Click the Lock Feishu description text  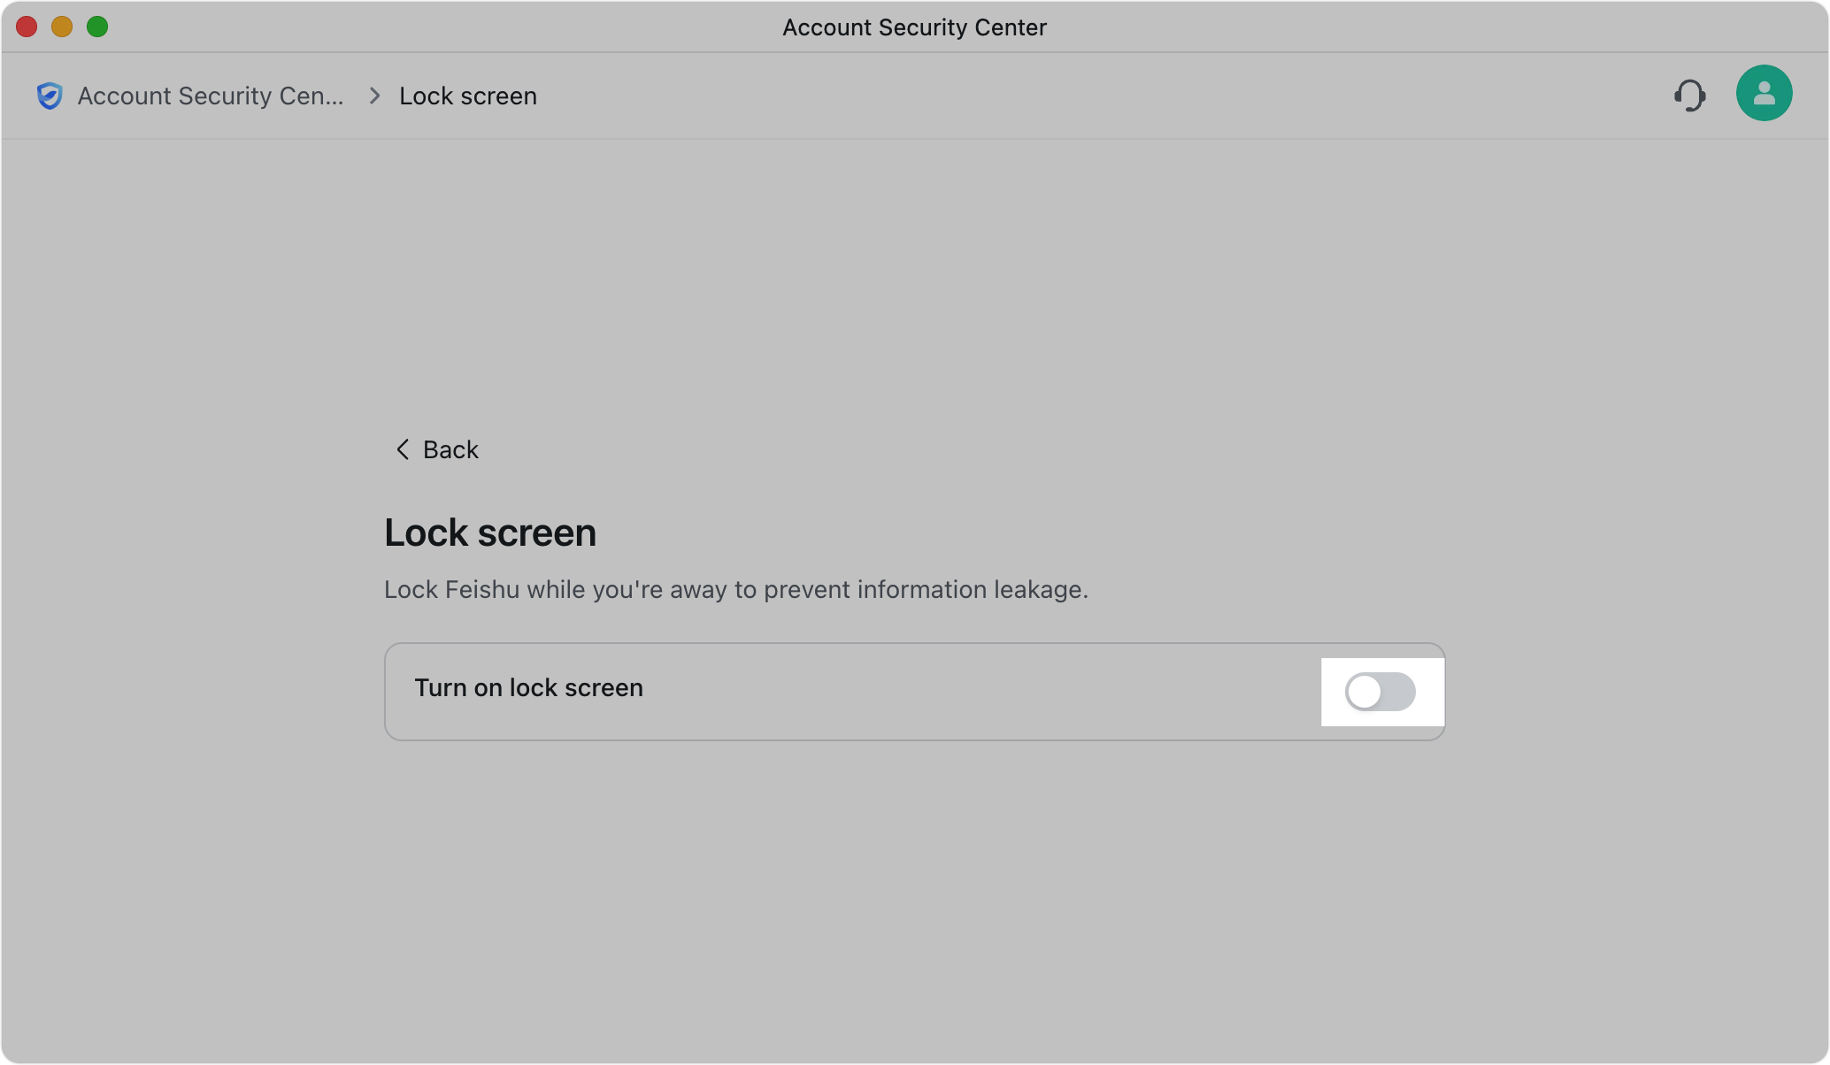click(x=734, y=590)
